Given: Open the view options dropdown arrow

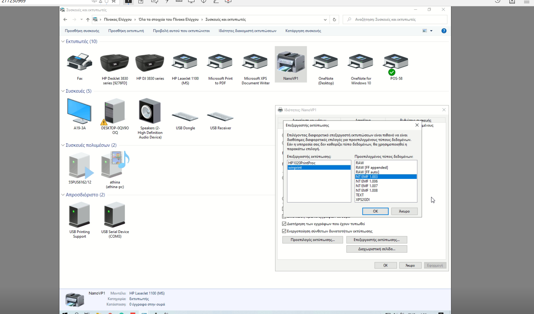Looking at the screenshot, I should (x=431, y=31).
